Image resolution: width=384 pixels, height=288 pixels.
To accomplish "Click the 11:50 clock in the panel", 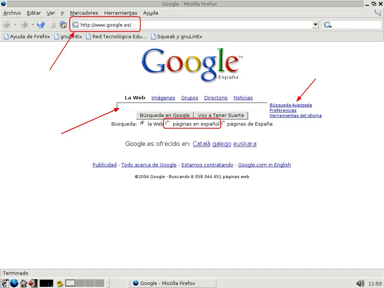I will (x=375, y=283).
